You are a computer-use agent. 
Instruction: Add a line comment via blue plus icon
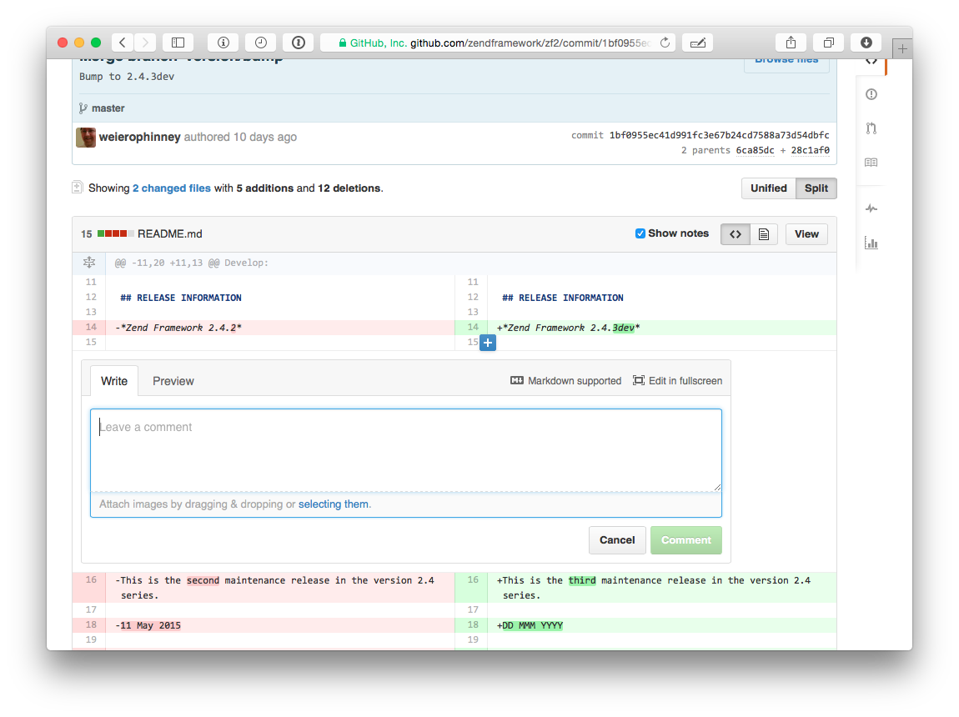488,343
